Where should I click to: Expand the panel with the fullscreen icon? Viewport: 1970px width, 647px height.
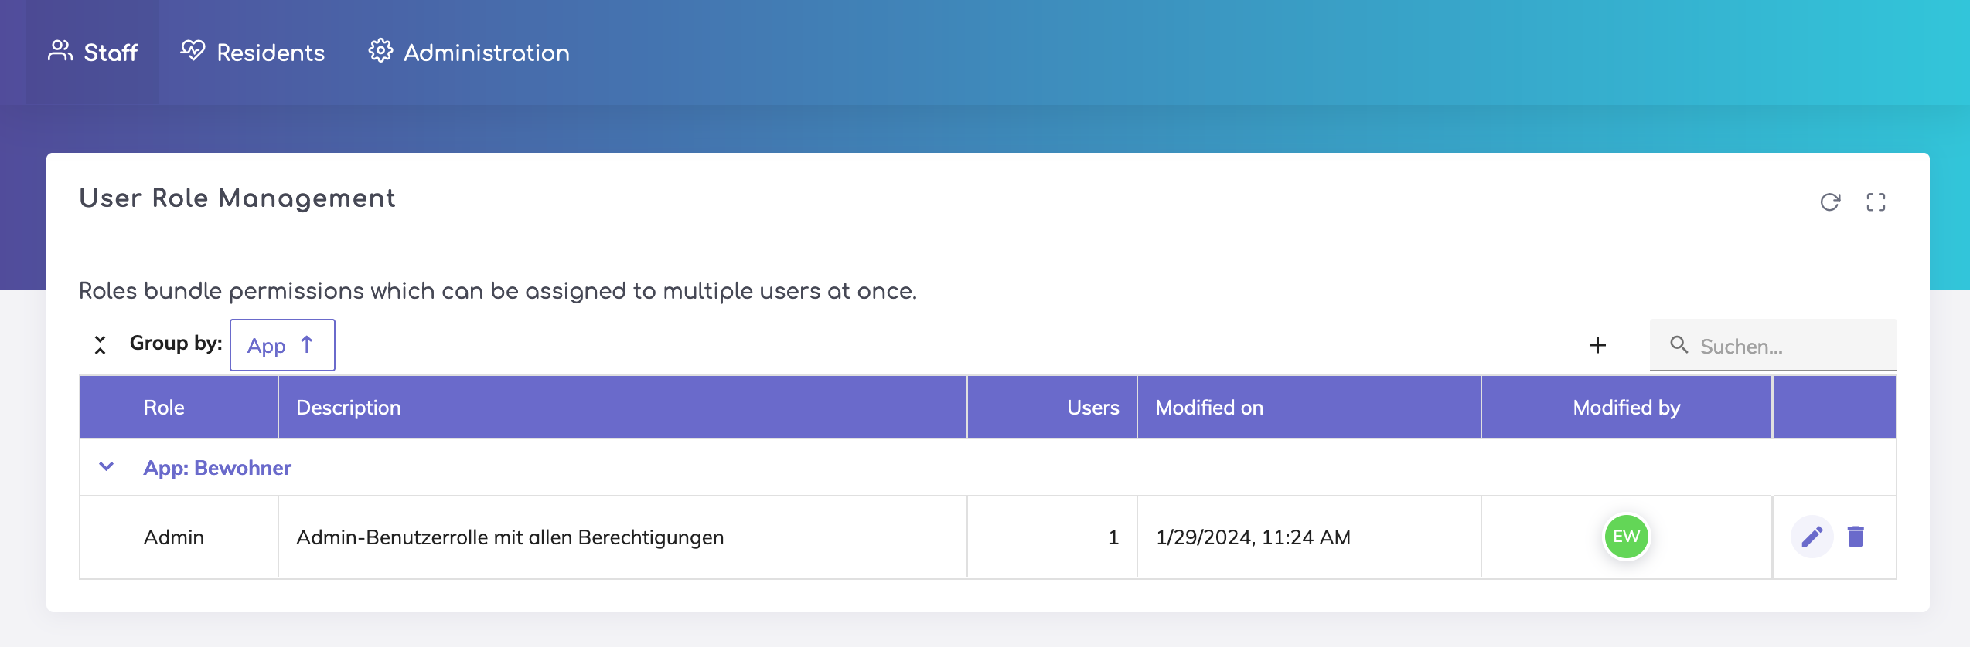pyautogui.click(x=1876, y=202)
